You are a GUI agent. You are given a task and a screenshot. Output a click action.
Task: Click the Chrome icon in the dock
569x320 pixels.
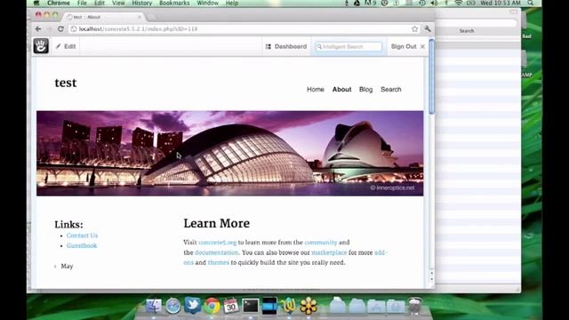(212, 306)
